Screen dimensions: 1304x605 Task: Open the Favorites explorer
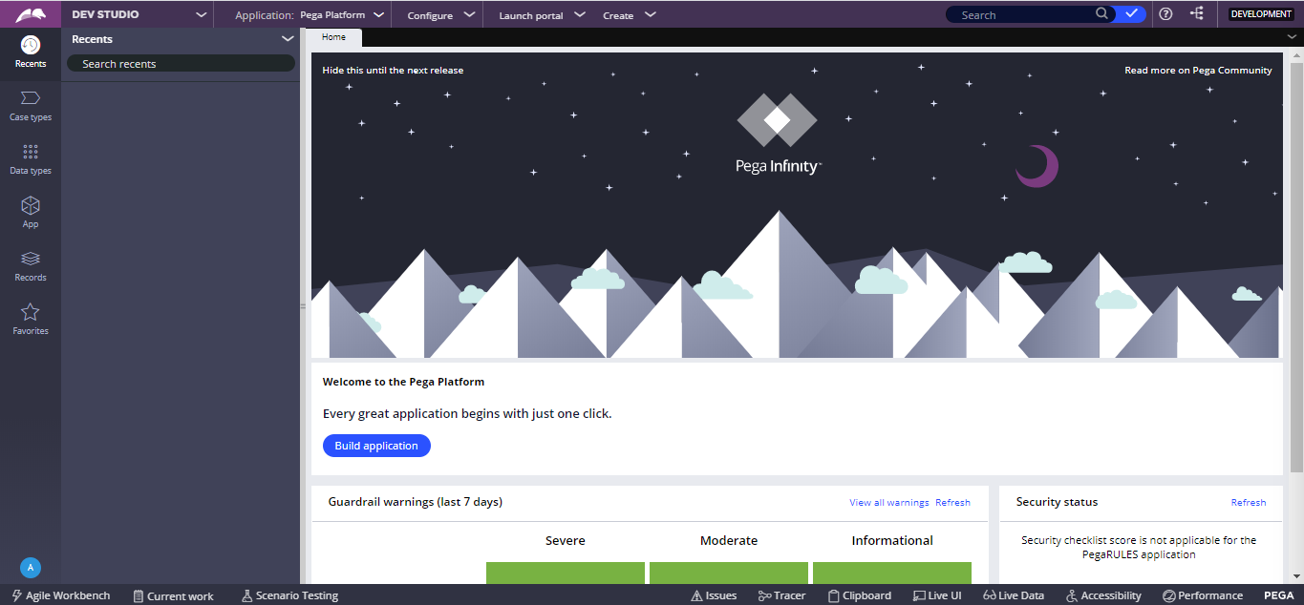tap(31, 319)
